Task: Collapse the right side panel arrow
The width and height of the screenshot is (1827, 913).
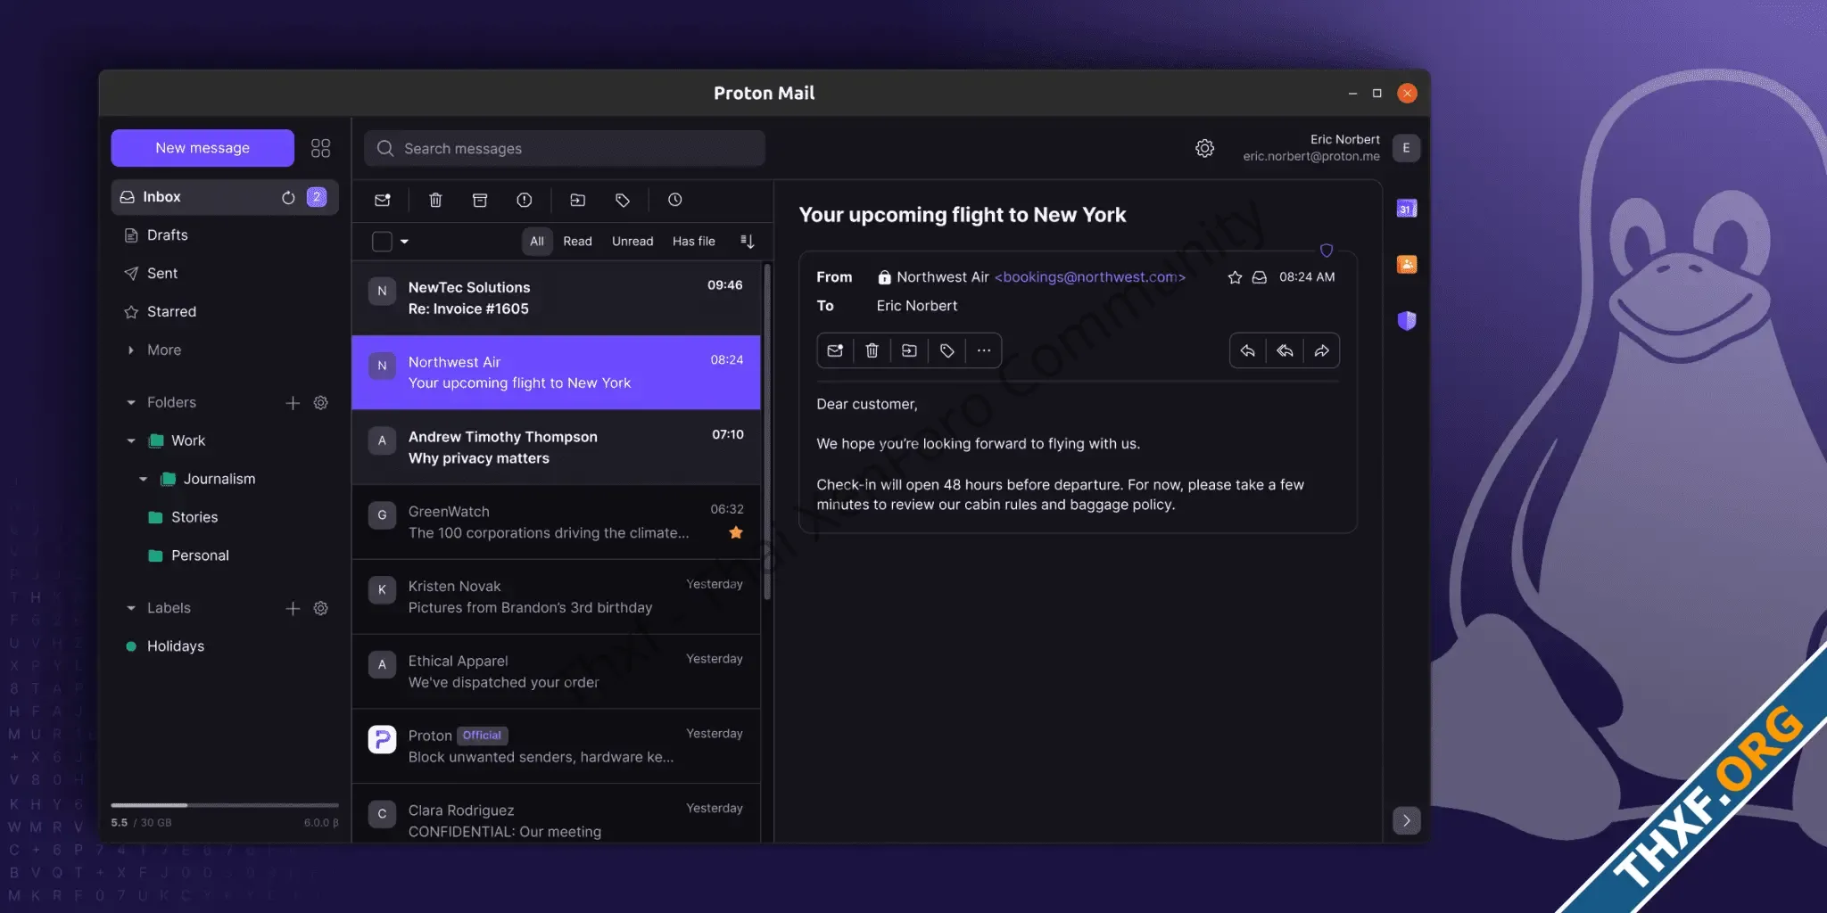Action: (1407, 820)
